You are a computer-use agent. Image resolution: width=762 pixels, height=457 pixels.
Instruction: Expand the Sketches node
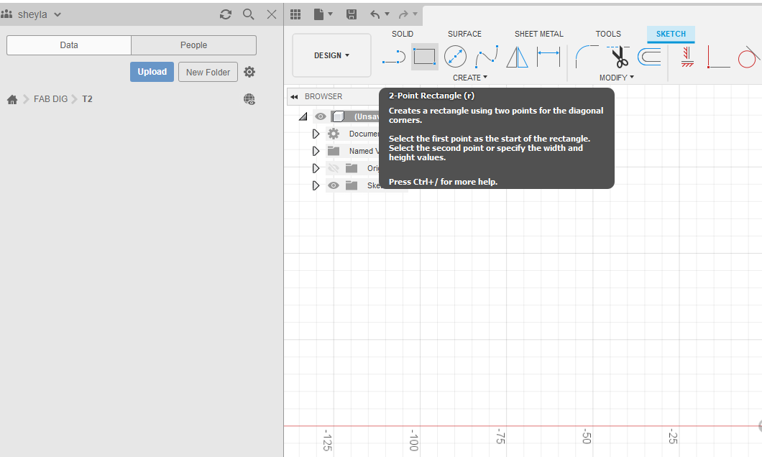coord(316,185)
